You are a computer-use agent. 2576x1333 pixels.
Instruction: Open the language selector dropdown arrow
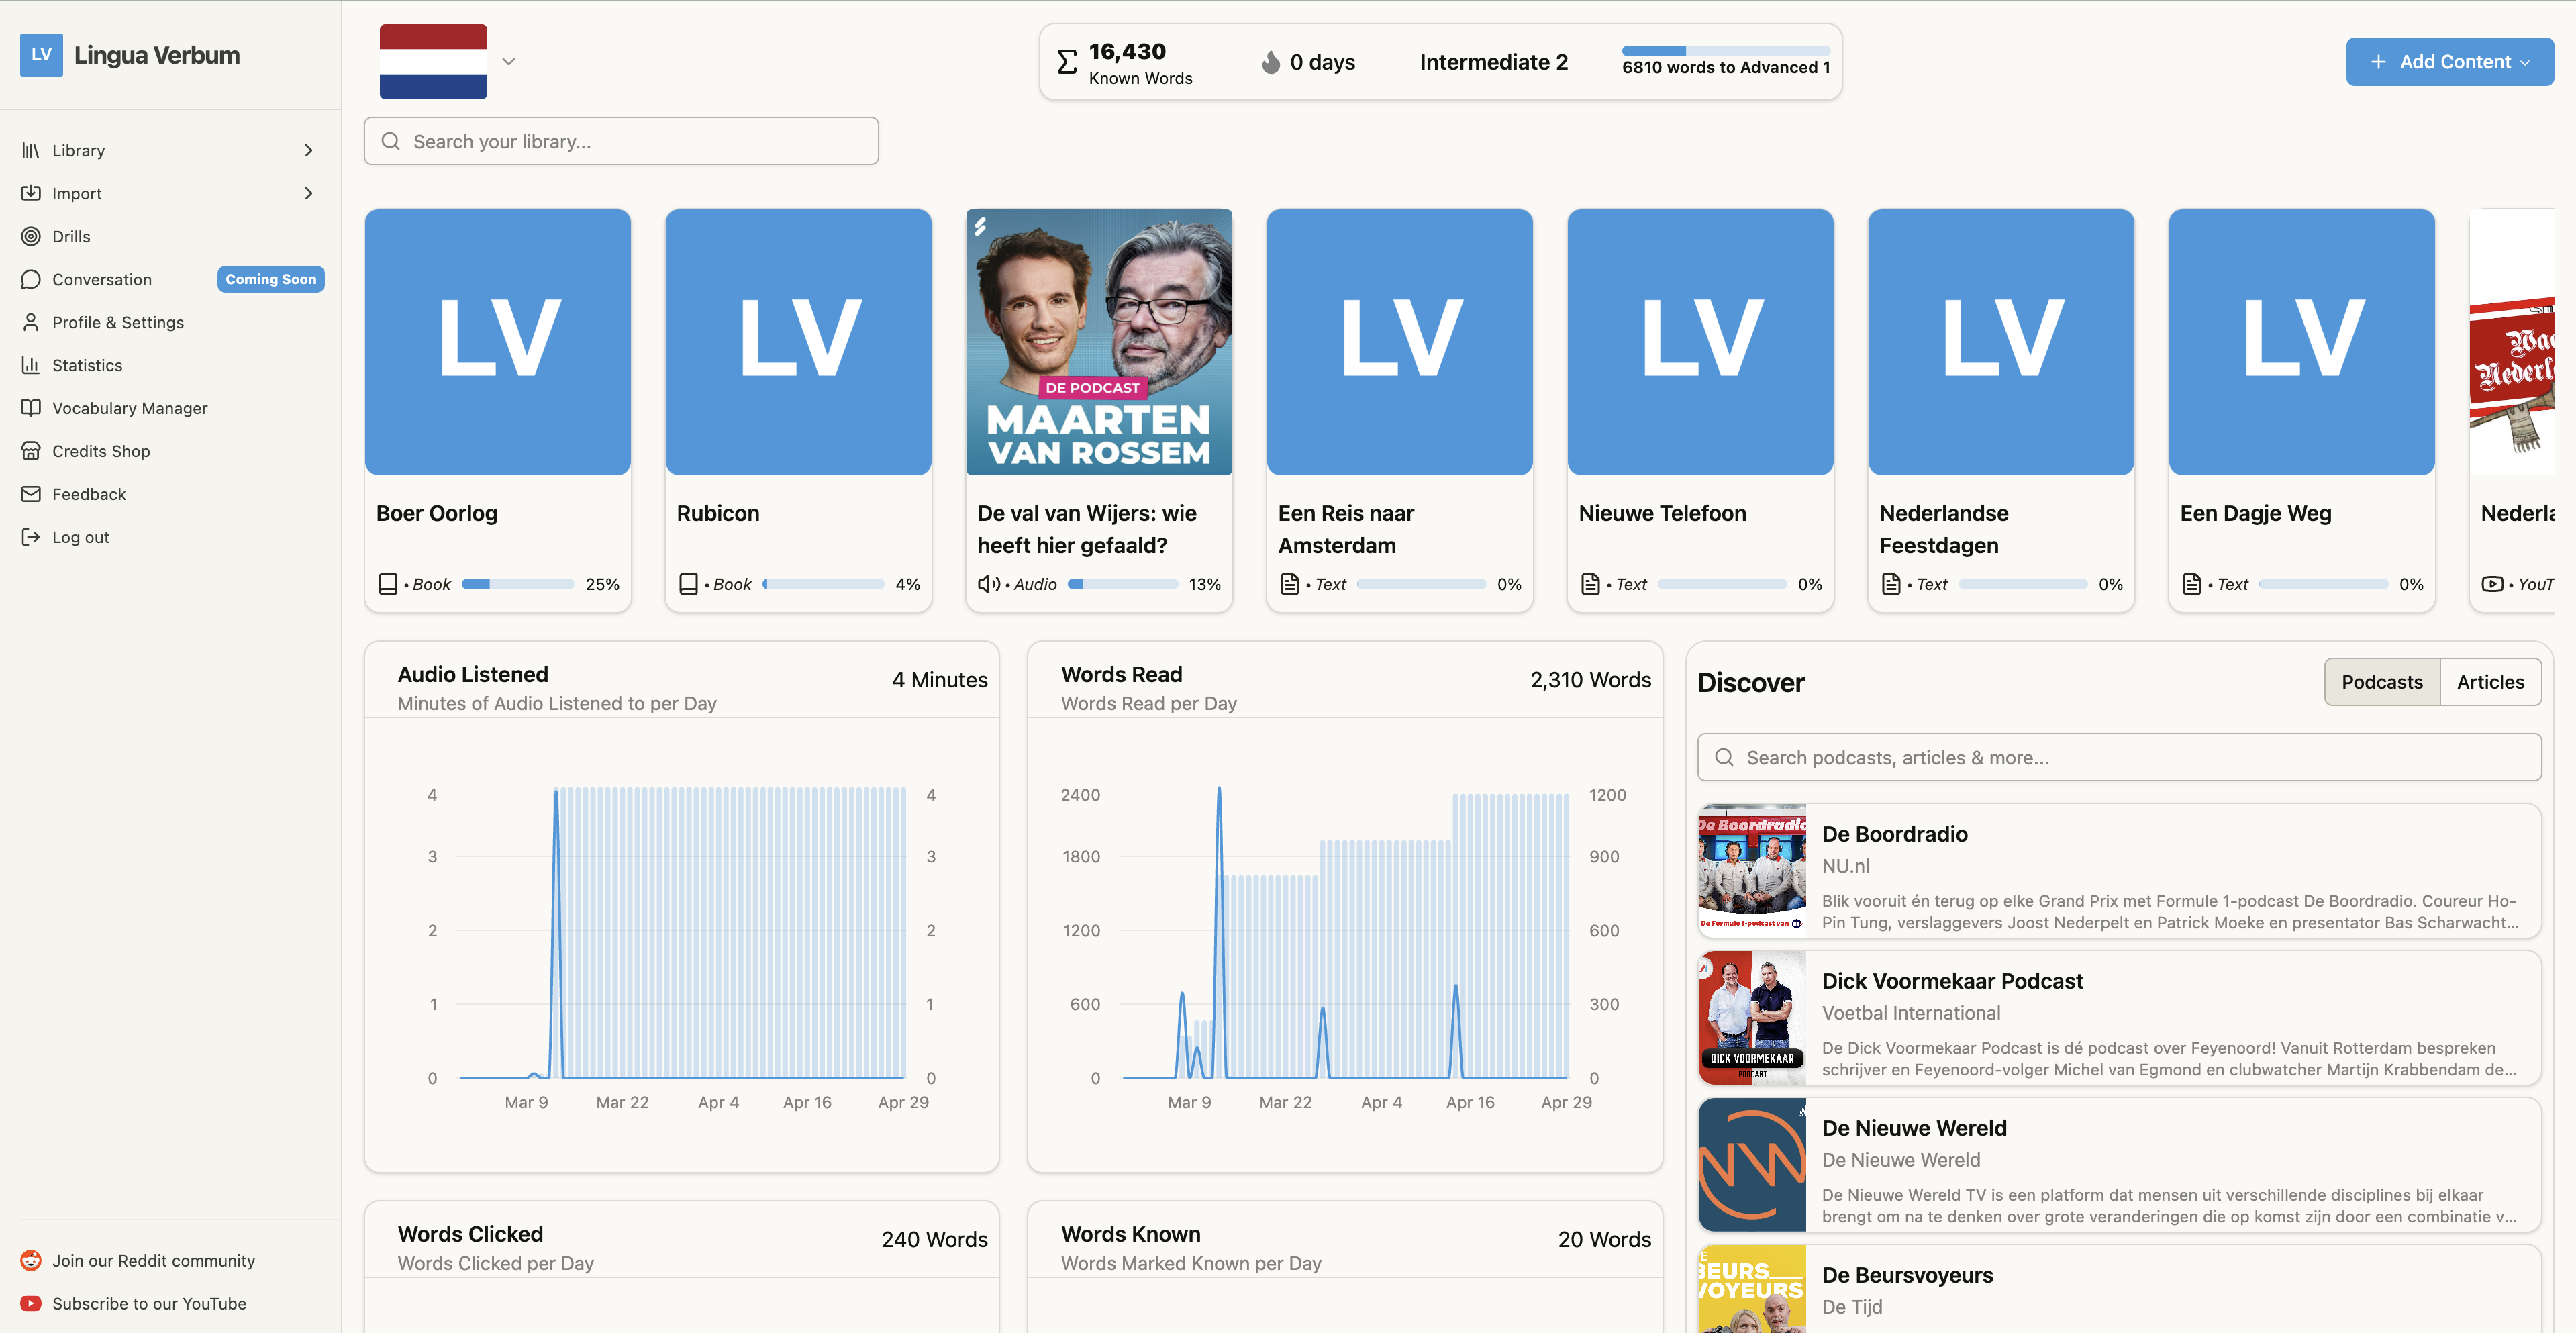[509, 61]
